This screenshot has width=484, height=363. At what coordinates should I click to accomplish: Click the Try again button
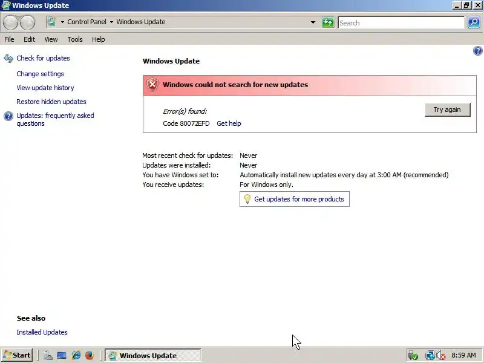pyautogui.click(x=448, y=110)
